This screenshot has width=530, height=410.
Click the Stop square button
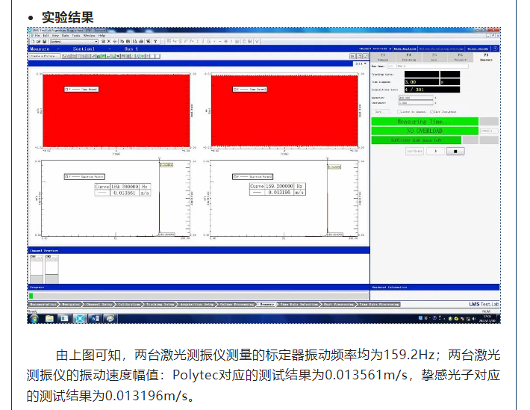(455, 151)
